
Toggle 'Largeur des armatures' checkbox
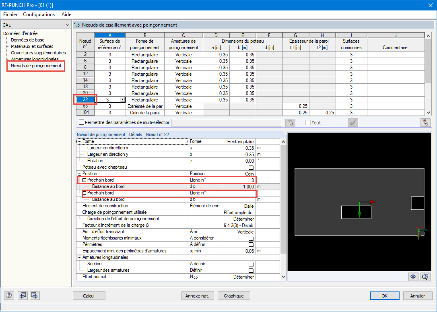(251, 270)
